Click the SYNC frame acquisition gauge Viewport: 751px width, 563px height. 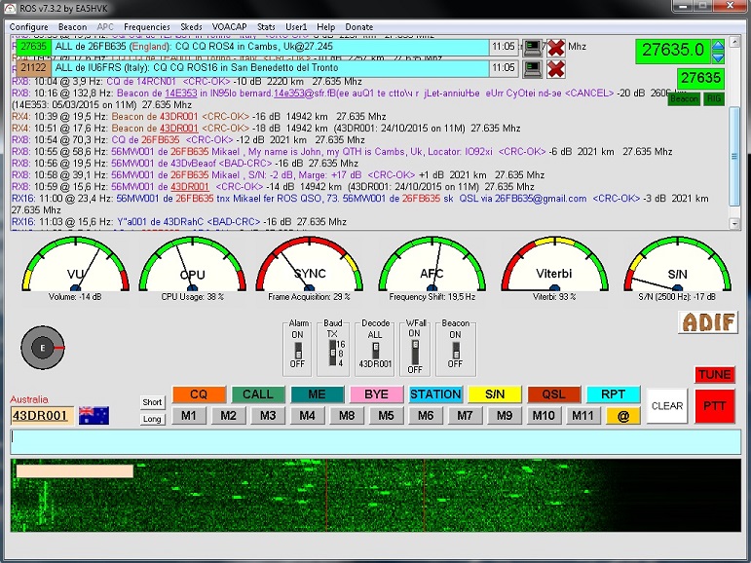pyautogui.click(x=310, y=265)
